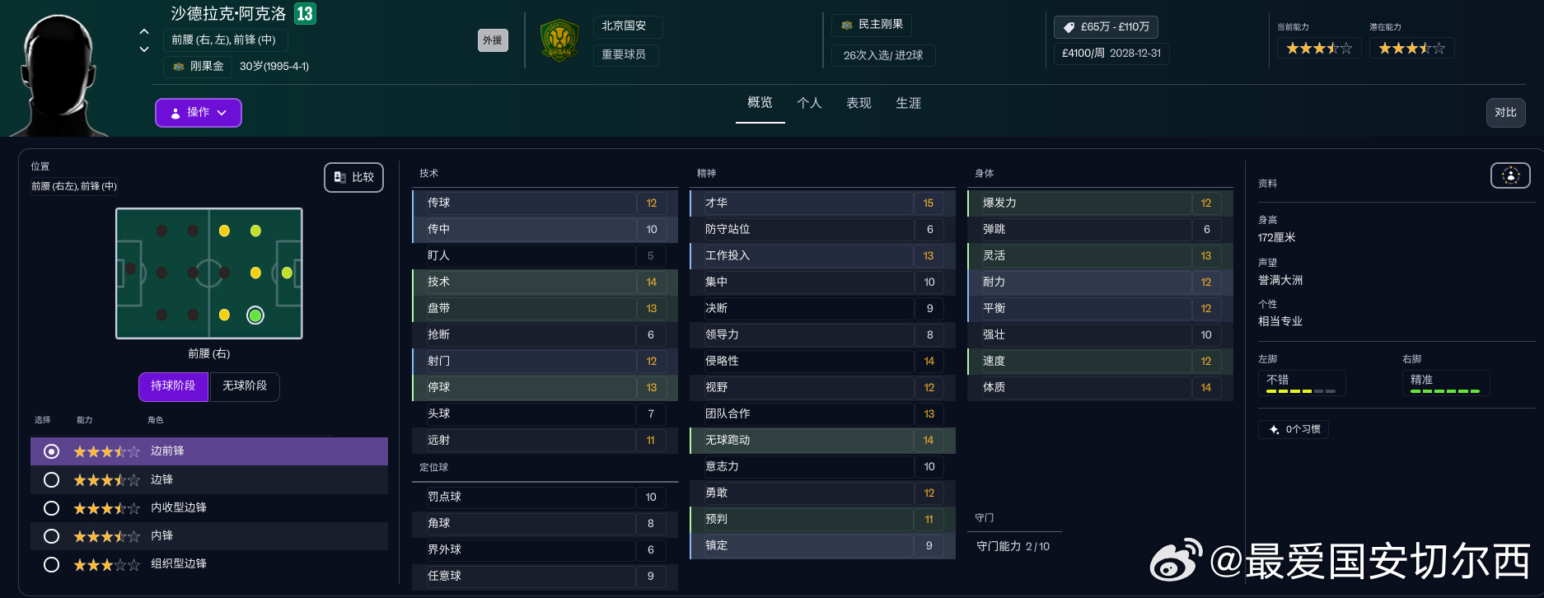Open the profile view icon button
The image size is (1544, 598).
click(x=1510, y=175)
